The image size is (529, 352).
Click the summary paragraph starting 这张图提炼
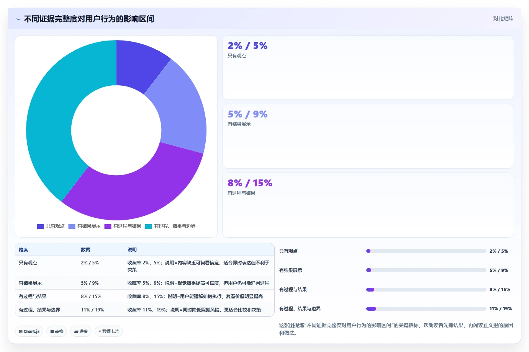point(396,329)
